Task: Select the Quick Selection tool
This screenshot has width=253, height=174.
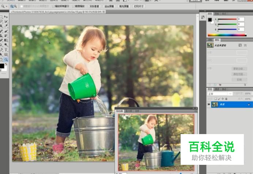Action: 6,21
